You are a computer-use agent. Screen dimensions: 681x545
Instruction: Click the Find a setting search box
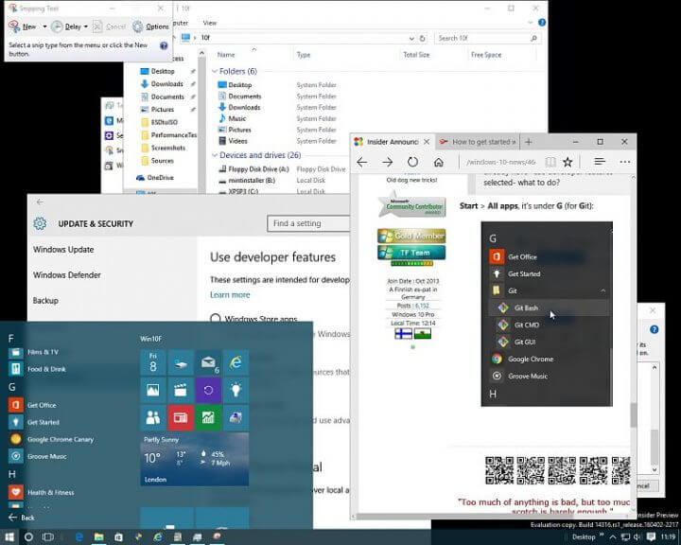pyautogui.click(x=308, y=223)
